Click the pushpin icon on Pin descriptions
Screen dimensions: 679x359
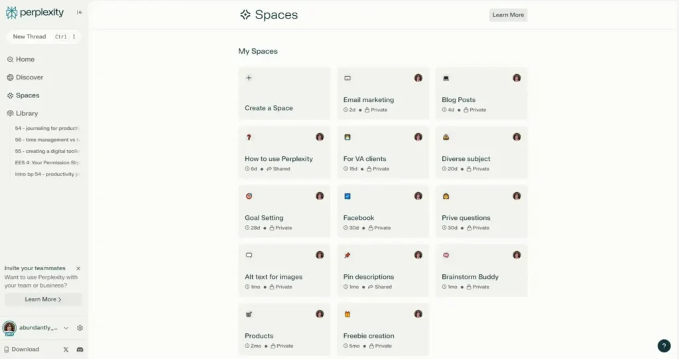click(347, 256)
